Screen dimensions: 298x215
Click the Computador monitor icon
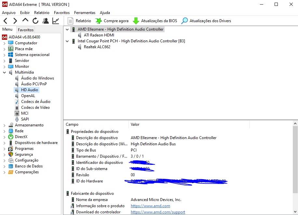point(11,43)
